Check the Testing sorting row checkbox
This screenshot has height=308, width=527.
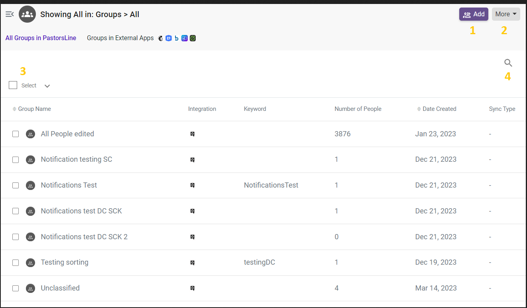(x=16, y=263)
